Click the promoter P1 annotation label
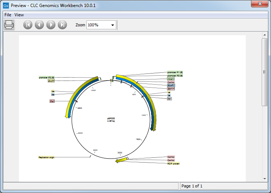The height and width of the screenshot is (193, 271). tap(175, 72)
